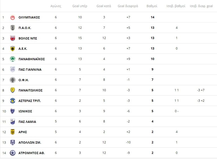The height and width of the screenshot is (159, 217).
Task: Sort table by the Αγώνες column header
Action: pyautogui.click(x=56, y=6)
